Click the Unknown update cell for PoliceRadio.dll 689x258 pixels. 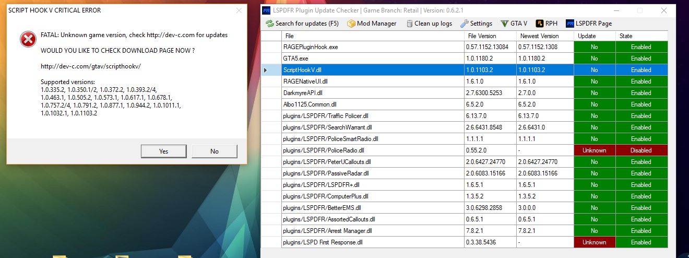(595, 150)
